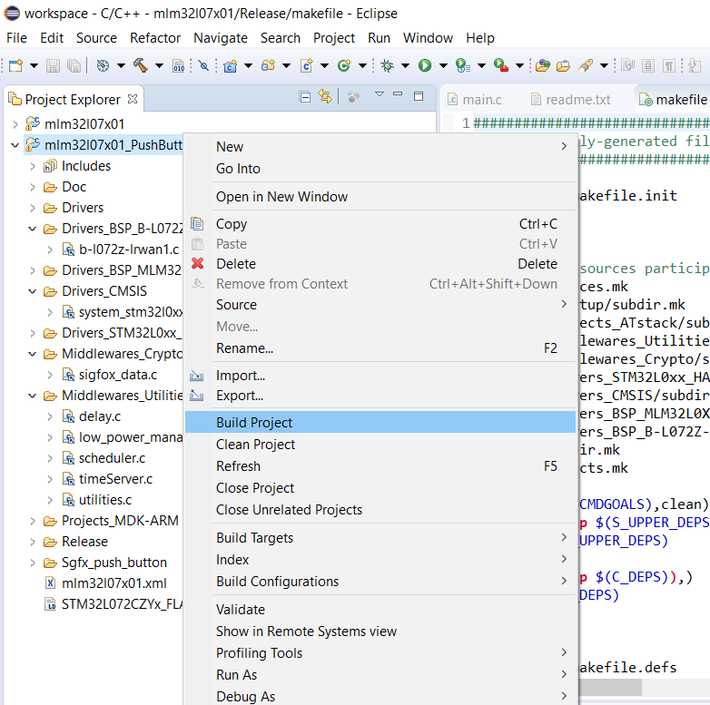
Task: Expand the Release folder
Action: pos(33,542)
